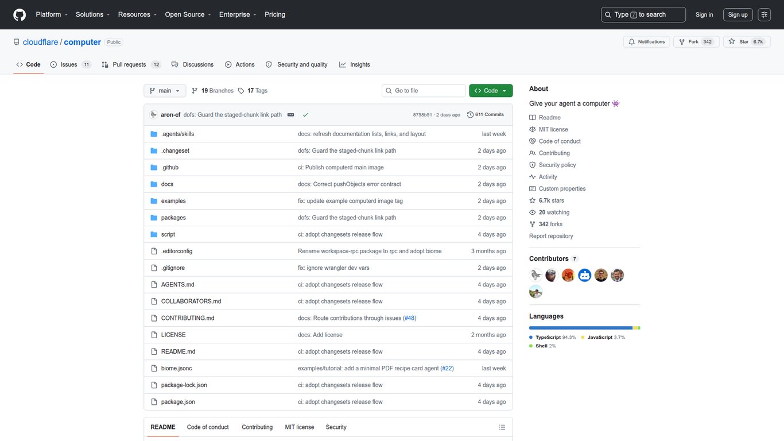The height and width of the screenshot is (441, 784).
Task: Open the 611 Commits history
Action: [486, 115]
